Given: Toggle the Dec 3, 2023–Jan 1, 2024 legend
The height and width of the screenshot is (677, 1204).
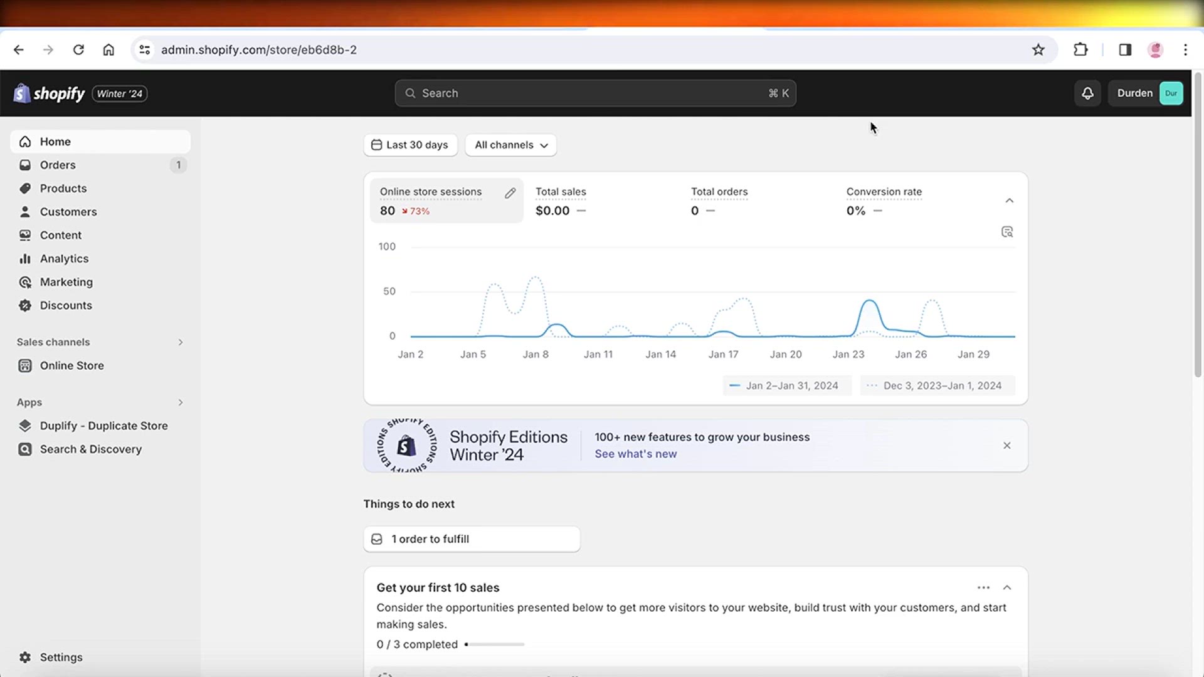Looking at the screenshot, I should point(937,386).
